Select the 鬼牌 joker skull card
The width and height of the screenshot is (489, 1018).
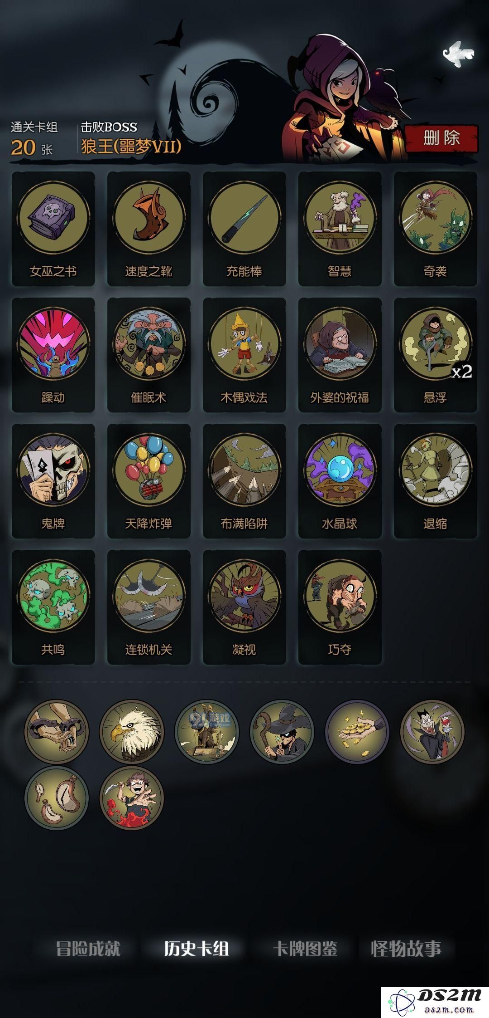pos(53,481)
